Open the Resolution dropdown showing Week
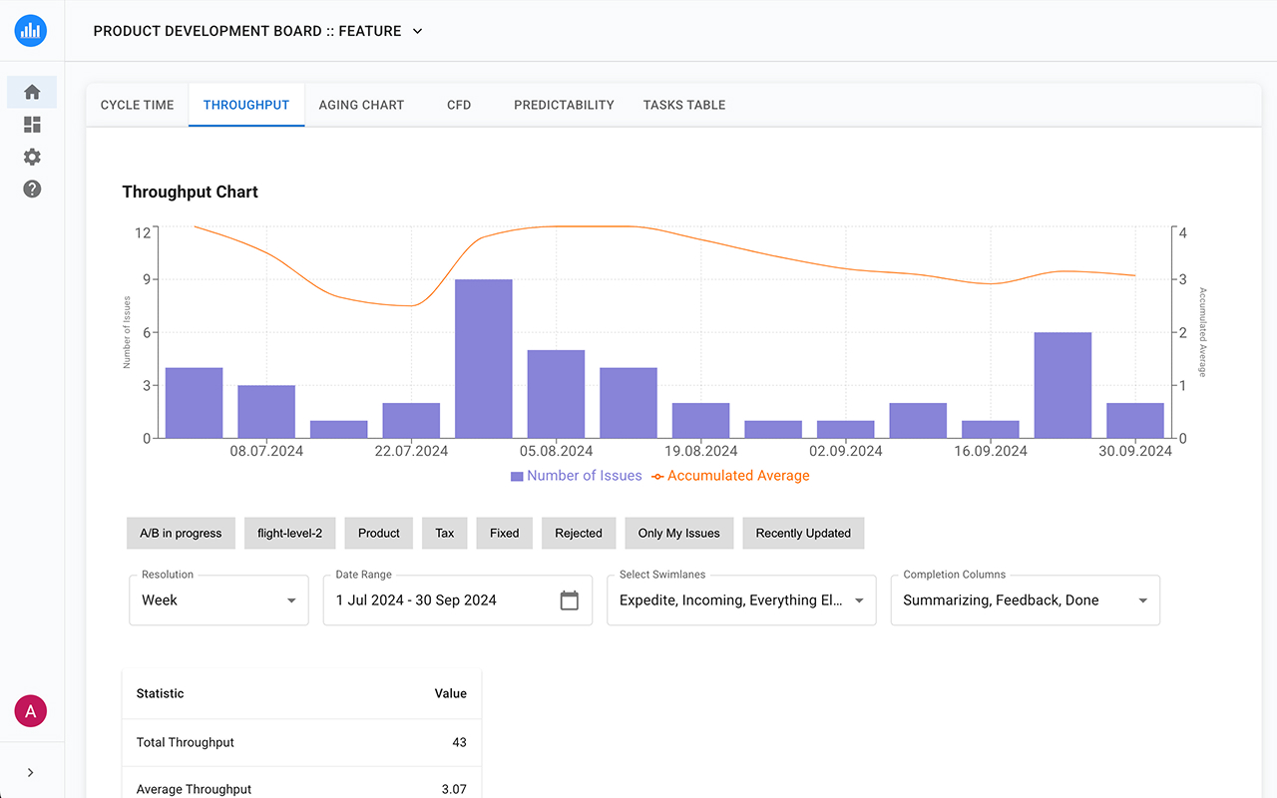 coord(218,599)
